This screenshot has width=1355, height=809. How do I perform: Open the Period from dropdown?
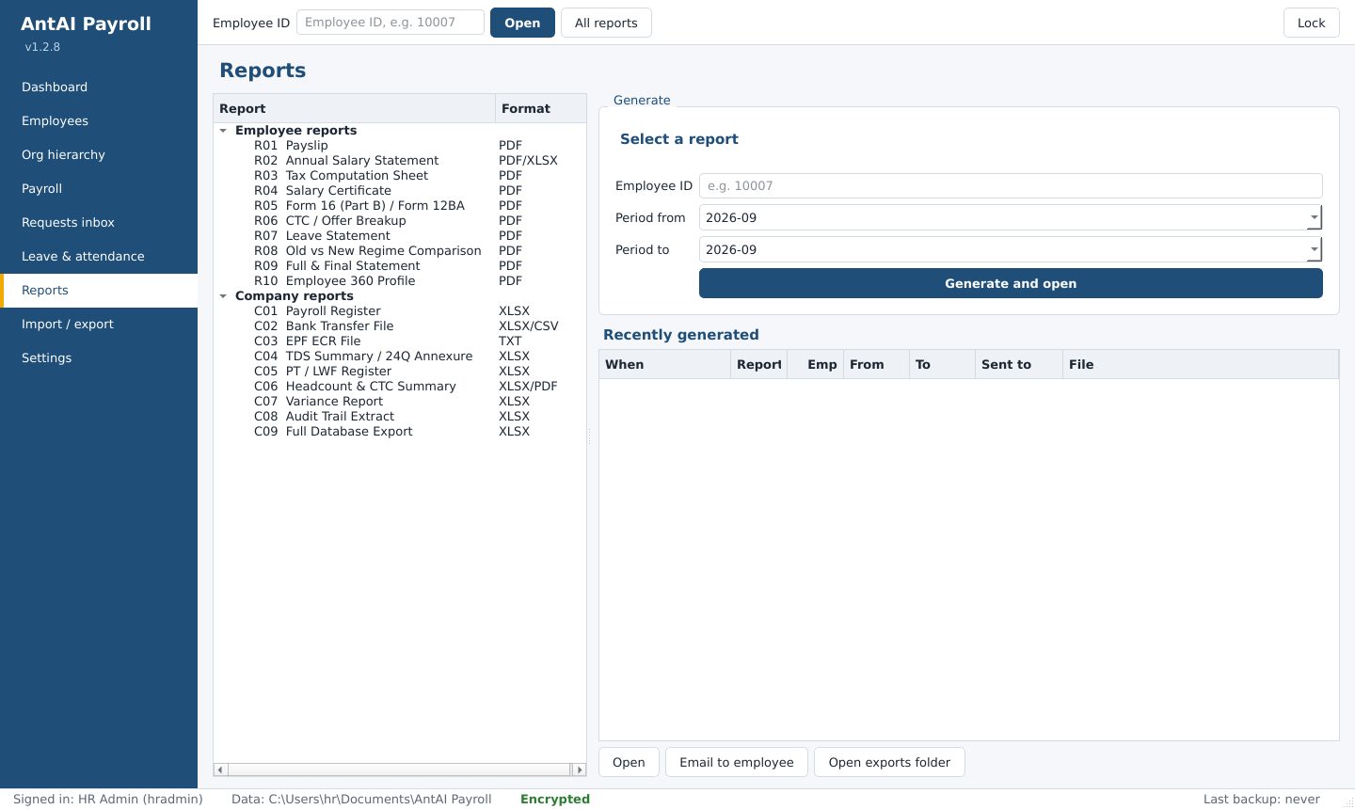[x=1314, y=217]
